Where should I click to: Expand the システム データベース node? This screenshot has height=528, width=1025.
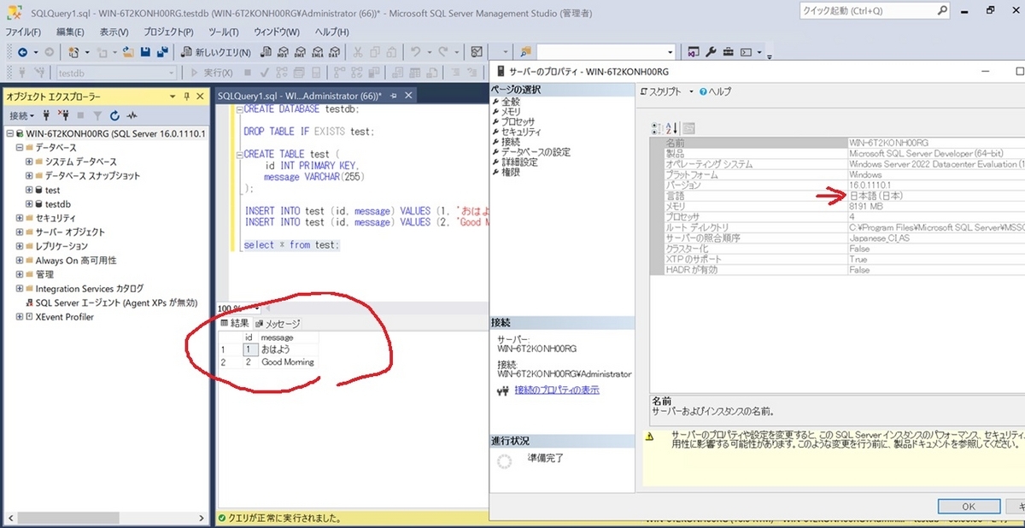click(x=29, y=162)
